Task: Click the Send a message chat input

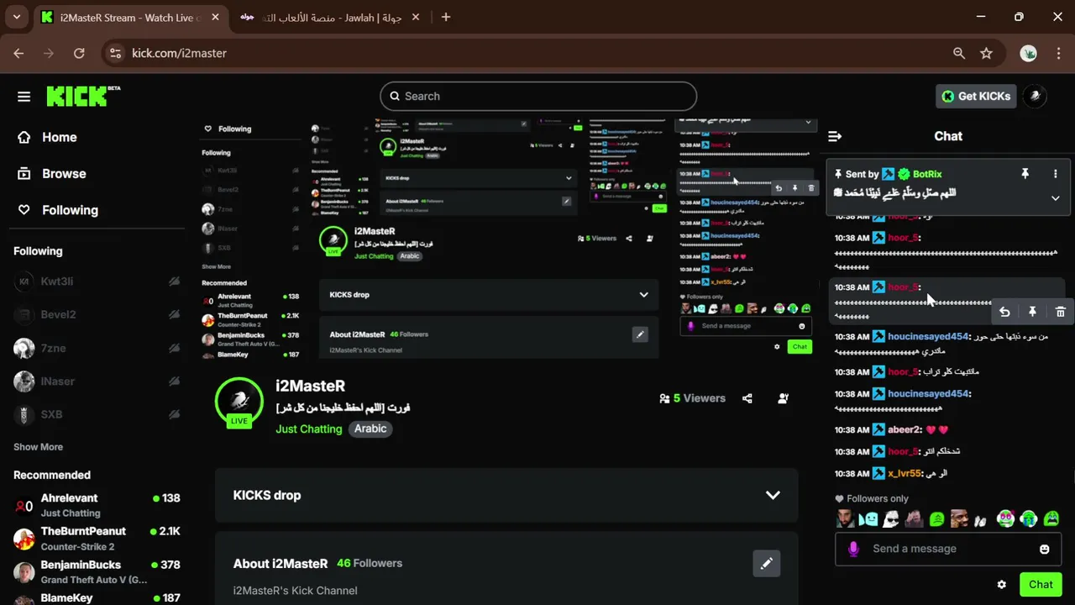Action: 948,549
